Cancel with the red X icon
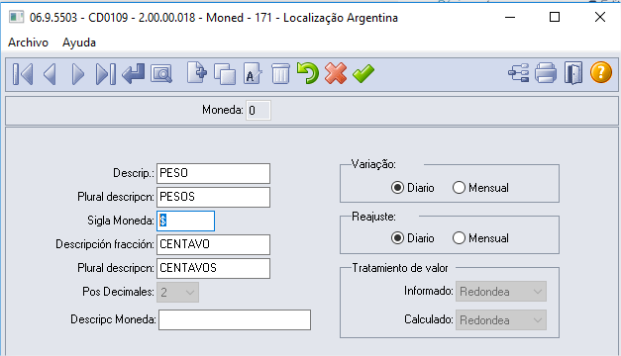 point(336,73)
